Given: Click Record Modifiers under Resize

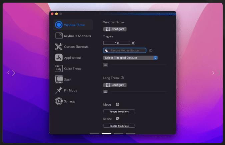Looking at the screenshot, I should pyautogui.click(x=119, y=126).
